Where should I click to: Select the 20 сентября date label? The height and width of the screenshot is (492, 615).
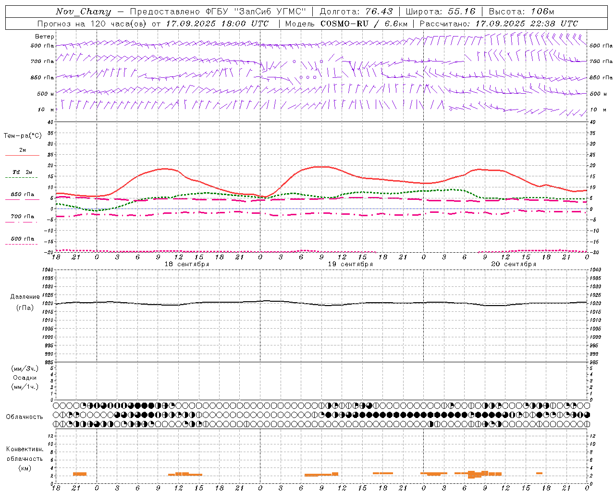pyautogui.click(x=514, y=264)
